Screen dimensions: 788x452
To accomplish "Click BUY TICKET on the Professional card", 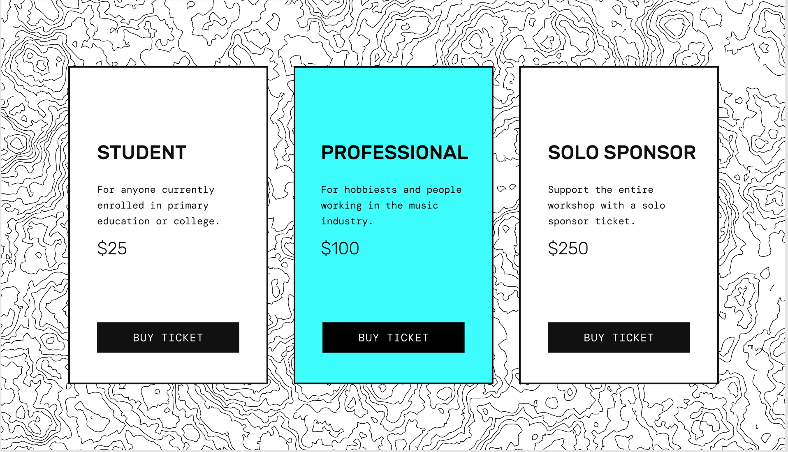I will (x=393, y=337).
